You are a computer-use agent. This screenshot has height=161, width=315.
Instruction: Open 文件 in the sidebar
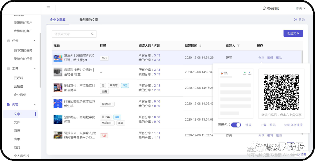pos(17,122)
